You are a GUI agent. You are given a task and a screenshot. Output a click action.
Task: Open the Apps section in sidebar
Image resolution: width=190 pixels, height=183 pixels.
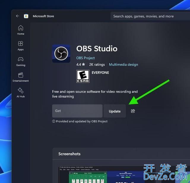(x=20, y=46)
